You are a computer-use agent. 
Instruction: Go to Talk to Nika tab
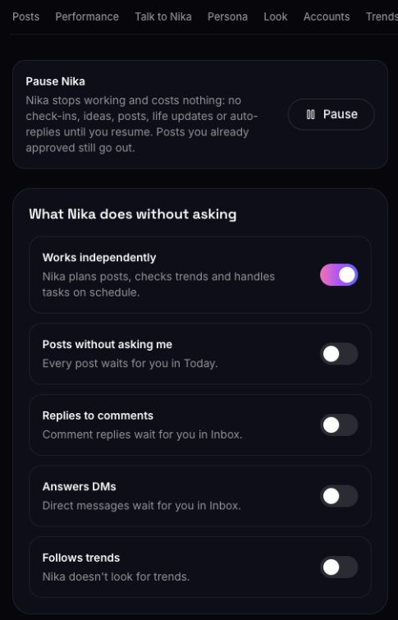tap(163, 16)
